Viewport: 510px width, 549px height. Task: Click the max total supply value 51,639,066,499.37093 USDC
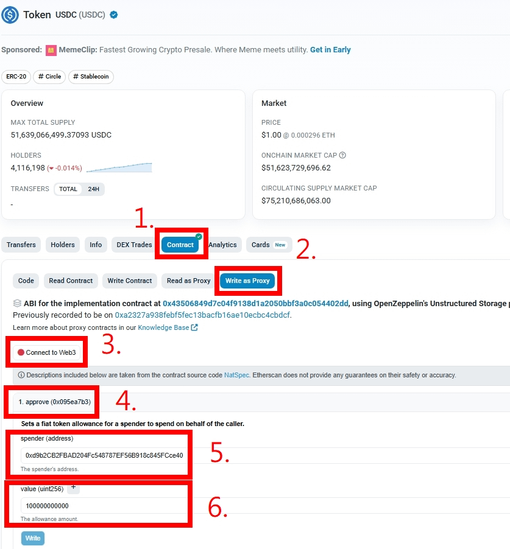(x=61, y=135)
